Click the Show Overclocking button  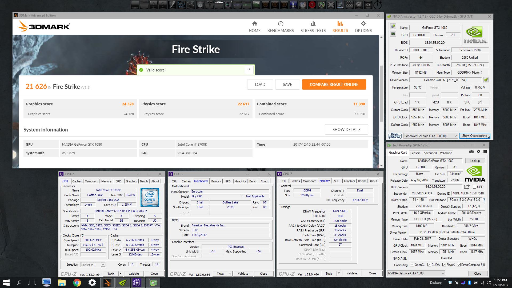pyautogui.click(x=475, y=136)
